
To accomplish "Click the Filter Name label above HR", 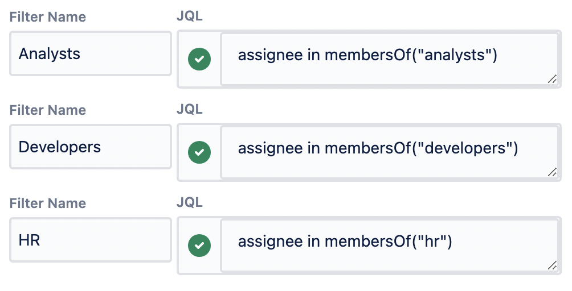I will 48,203.
